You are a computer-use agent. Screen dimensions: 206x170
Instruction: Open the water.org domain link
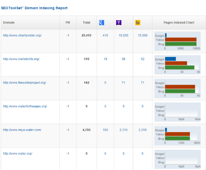18,154
